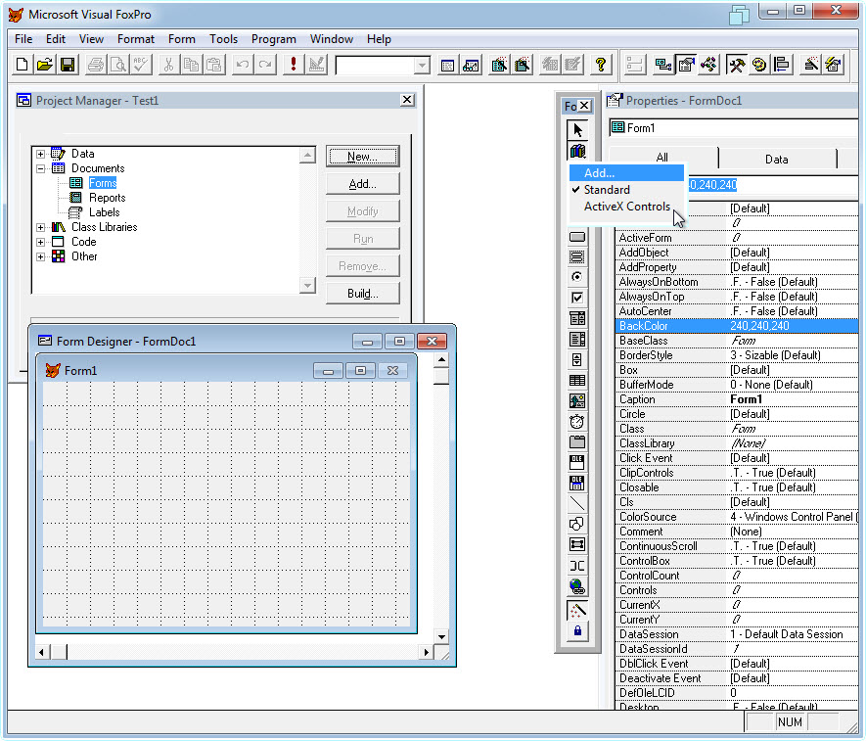Image resolution: width=866 pixels, height=741 pixels.
Task: Click the Build... button
Action: pyautogui.click(x=362, y=294)
